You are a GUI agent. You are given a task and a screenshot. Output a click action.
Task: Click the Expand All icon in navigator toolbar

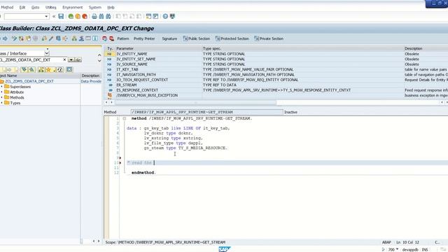pyautogui.click(x=24, y=69)
